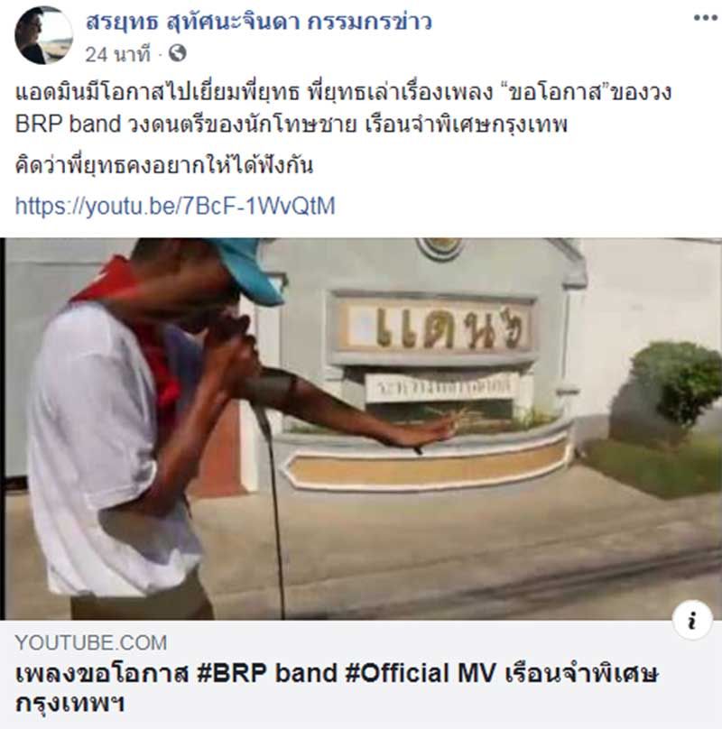
Task: Open the three-dot post options menu
Action: pos(705,19)
